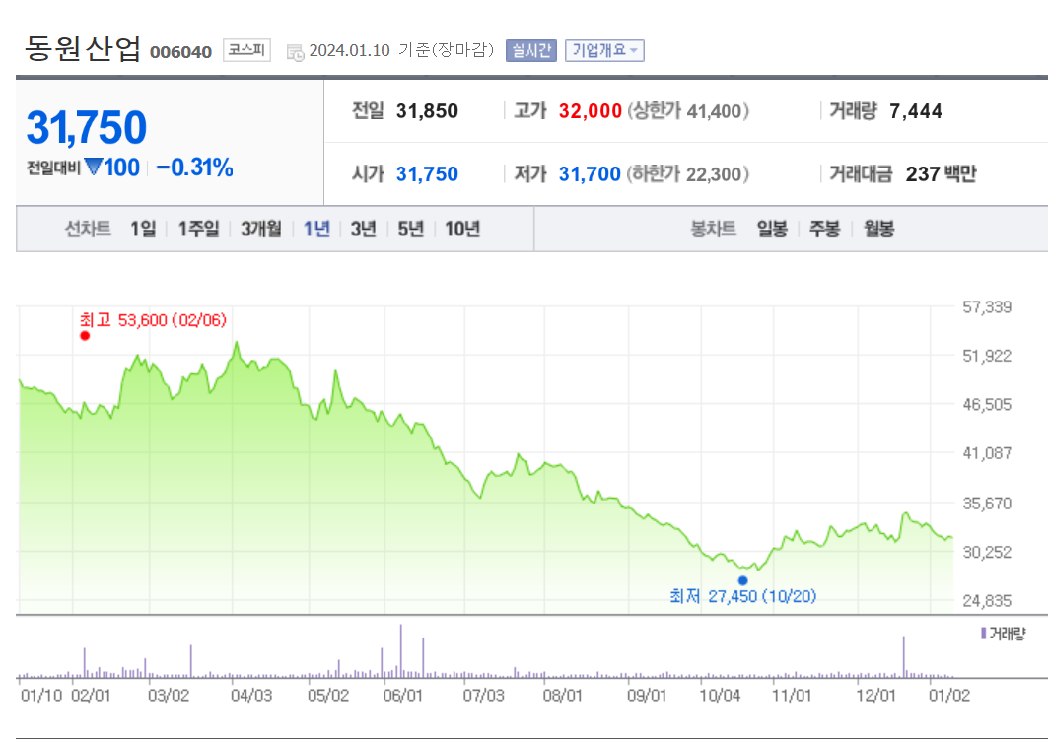The image size is (1048, 739).
Task: Click the stock code 006040
Action: [180, 52]
